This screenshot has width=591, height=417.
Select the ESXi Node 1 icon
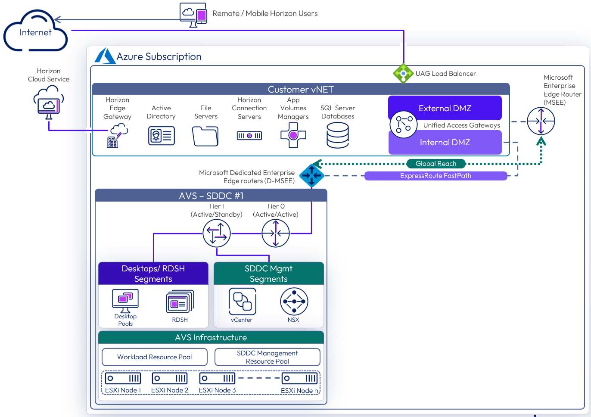point(123,379)
